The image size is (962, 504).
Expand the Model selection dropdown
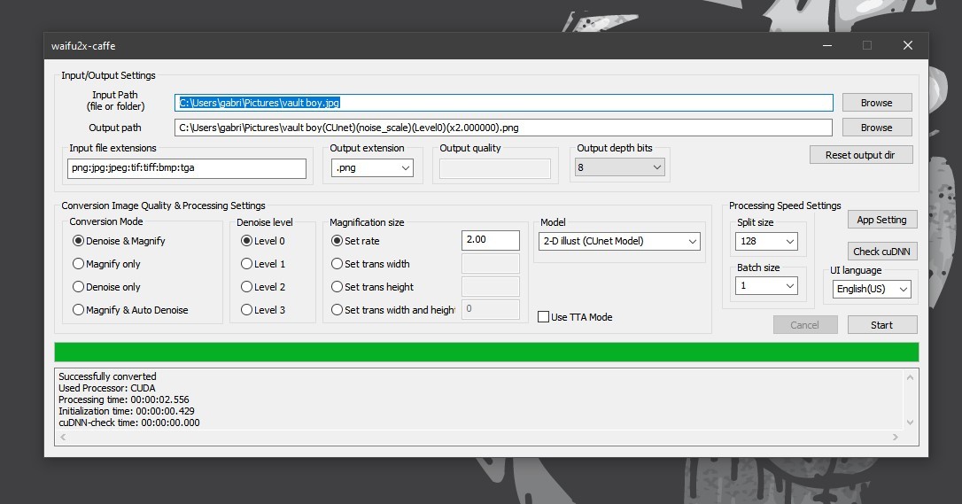point(618,241)
